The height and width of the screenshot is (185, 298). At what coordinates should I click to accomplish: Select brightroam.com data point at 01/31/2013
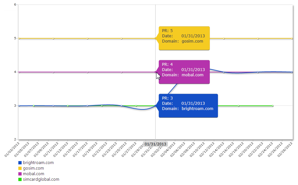tap(156, 106)
